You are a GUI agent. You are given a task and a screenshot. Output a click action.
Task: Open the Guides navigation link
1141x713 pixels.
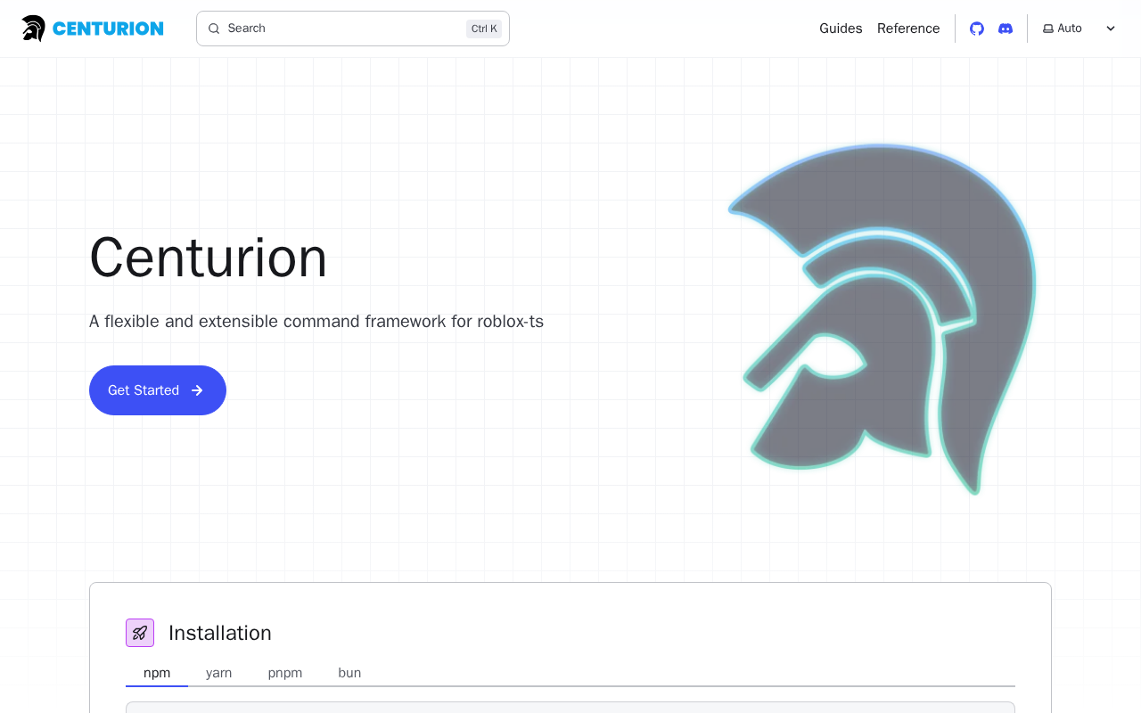pyautogui.click(x=841, y=29)
